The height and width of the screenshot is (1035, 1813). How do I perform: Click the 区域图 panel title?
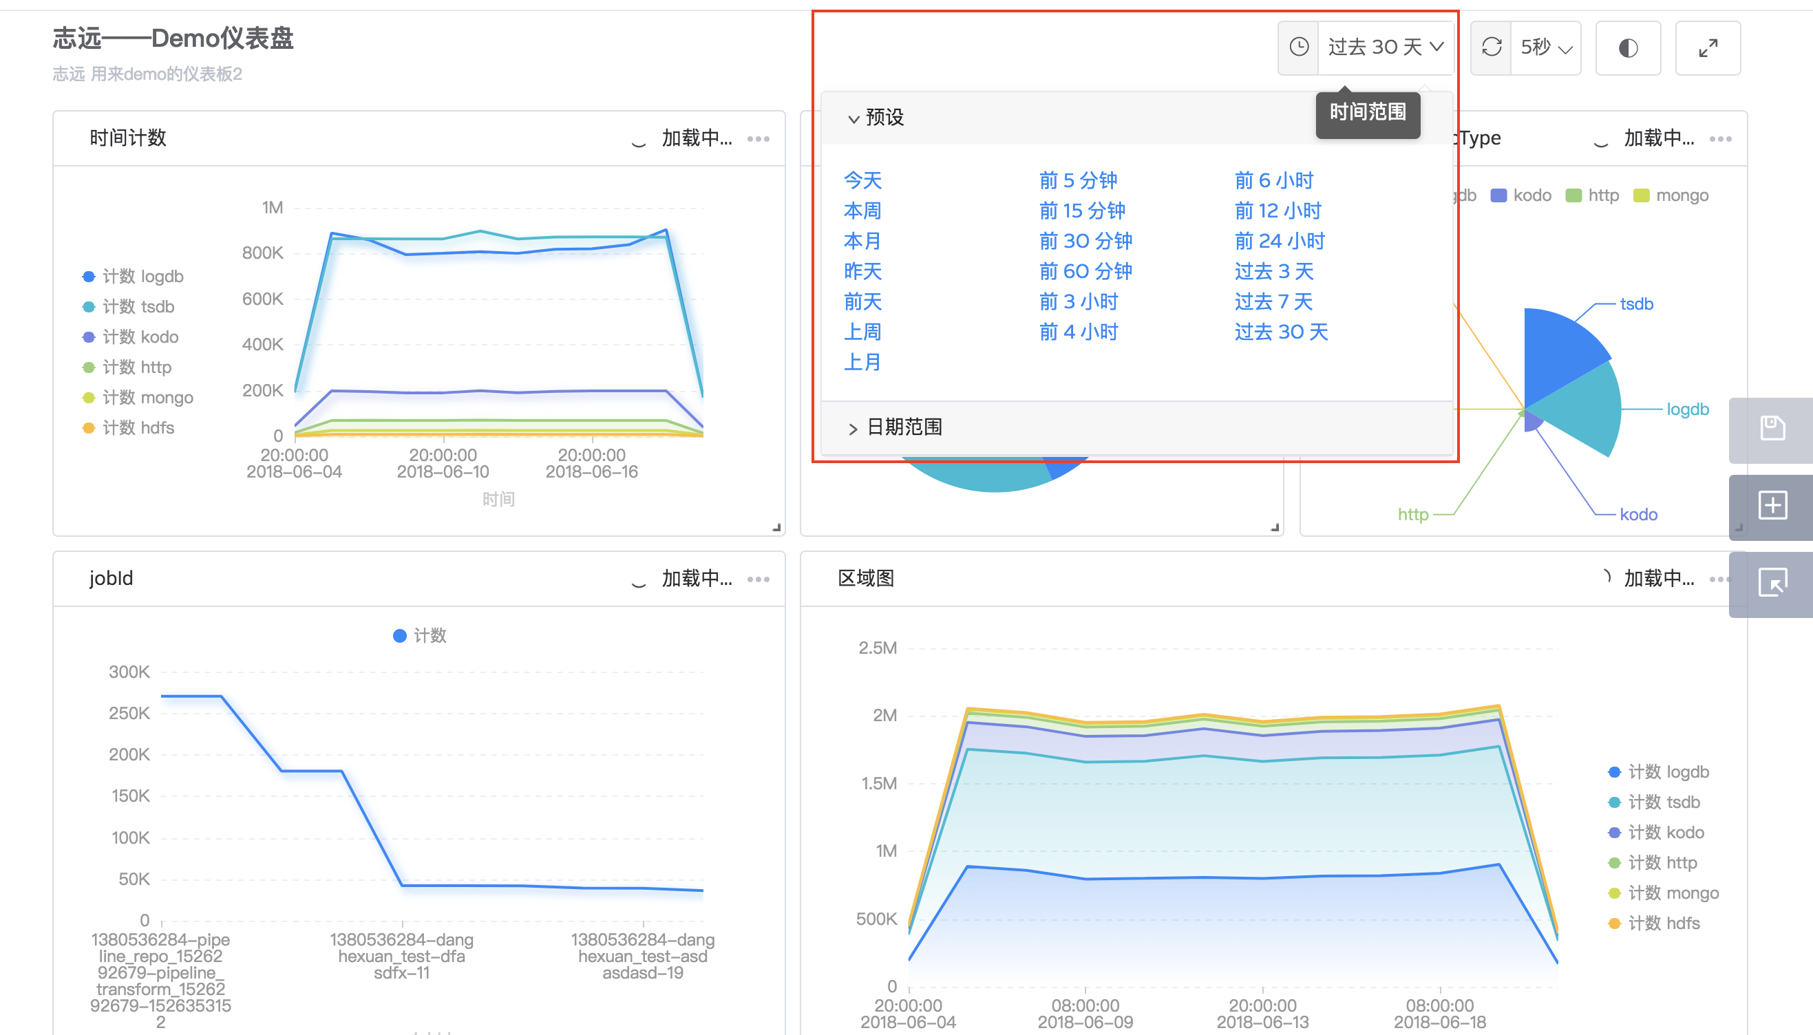click(865, 579)
